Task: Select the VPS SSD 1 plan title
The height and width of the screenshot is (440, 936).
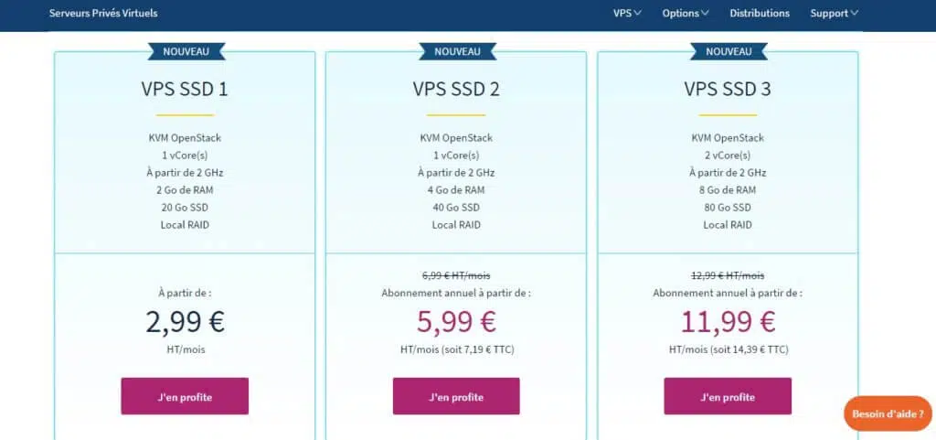Action: pos(185,90)
